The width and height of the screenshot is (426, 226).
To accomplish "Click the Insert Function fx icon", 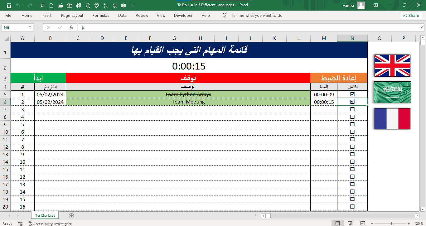I will [x=71, y=27].
